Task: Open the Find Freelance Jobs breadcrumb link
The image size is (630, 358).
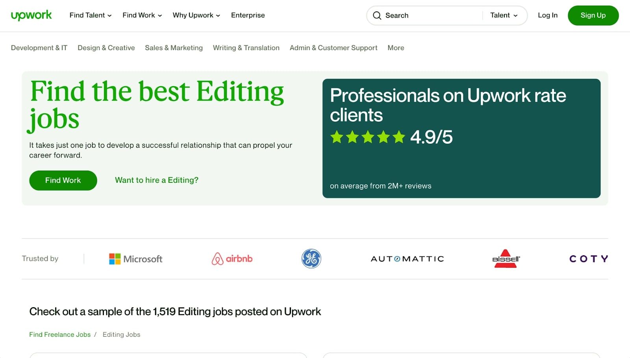Action: pos(59,334)
